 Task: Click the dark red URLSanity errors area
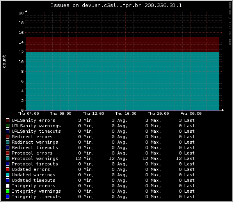[123, 44]
